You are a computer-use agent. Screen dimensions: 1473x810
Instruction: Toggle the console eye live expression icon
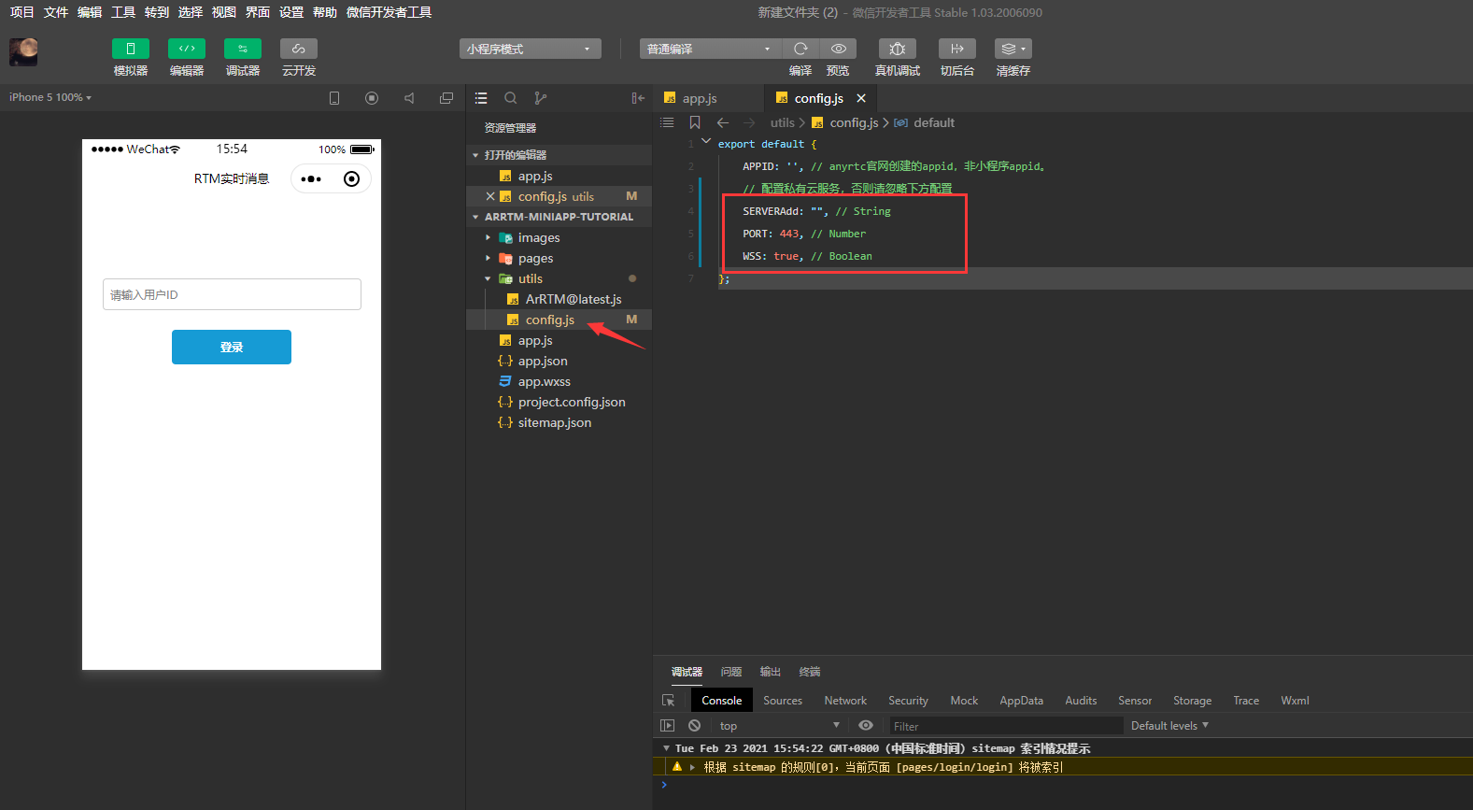point(866,726)
